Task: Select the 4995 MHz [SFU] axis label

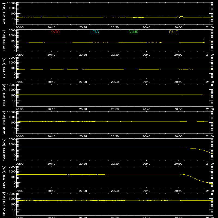Action: 4,150
